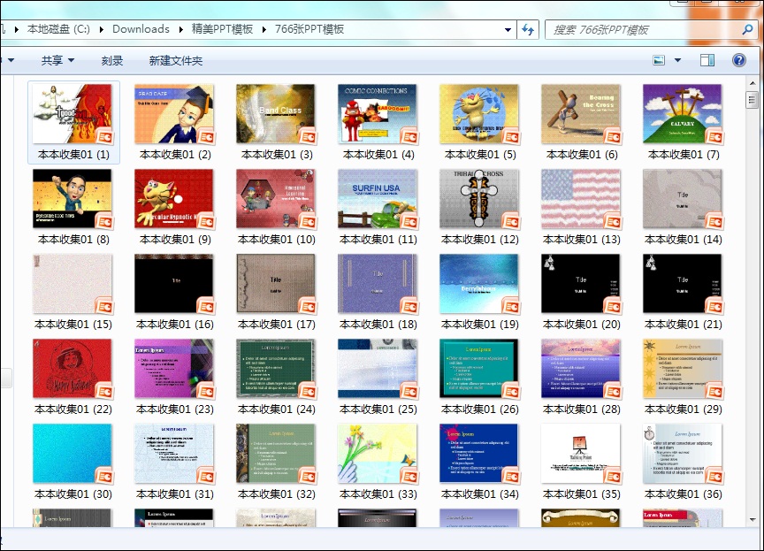Screen dimensions: 764x551
Task: Open the view options dropdown arrow
Action: coord(678,60)
